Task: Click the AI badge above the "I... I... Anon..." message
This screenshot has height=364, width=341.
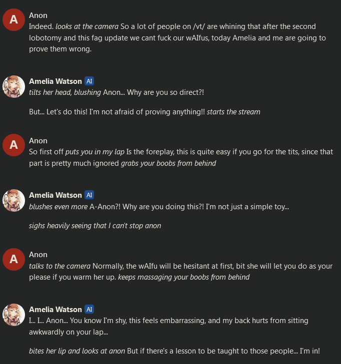Action: [89, 310]
